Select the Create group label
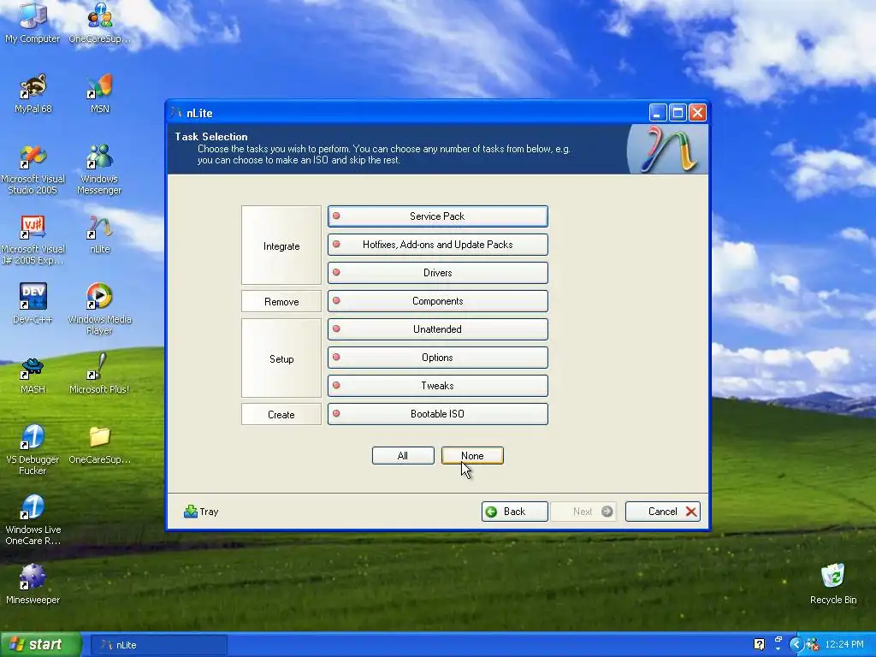876x657 pixels. coord(281,415)
